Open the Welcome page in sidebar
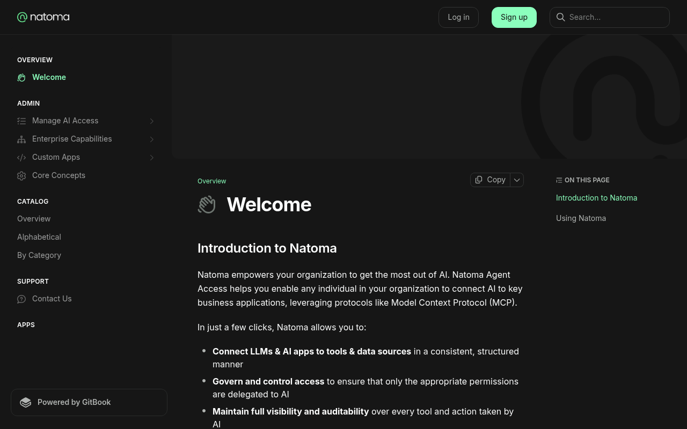 [x=86, y=77]
